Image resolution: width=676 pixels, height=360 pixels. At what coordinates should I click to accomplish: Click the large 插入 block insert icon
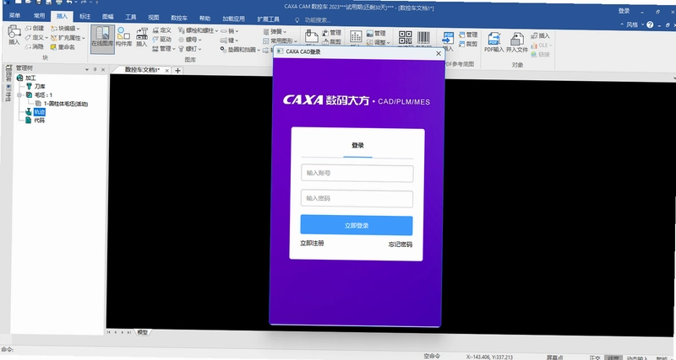point(14,31)
